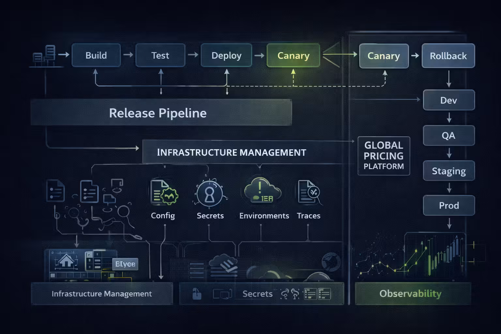Click the Elyee button

(x=125, y=264)
